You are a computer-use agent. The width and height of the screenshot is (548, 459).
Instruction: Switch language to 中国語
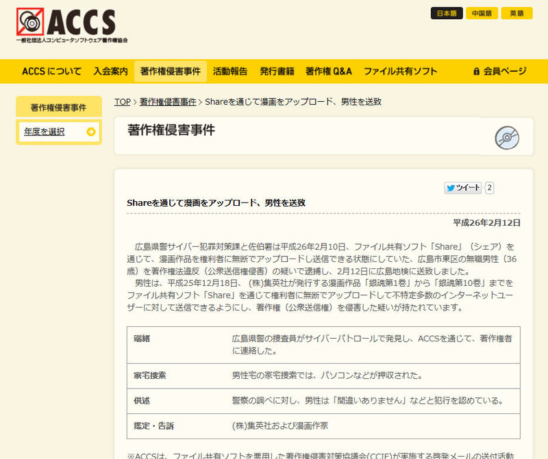pyautogui.click(x=482, y=14)
